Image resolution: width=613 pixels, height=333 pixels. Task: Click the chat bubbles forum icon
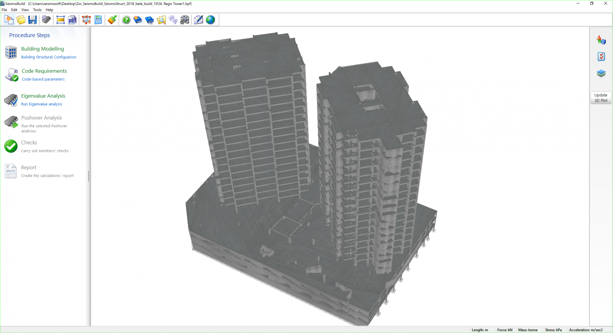coord(173,20)
